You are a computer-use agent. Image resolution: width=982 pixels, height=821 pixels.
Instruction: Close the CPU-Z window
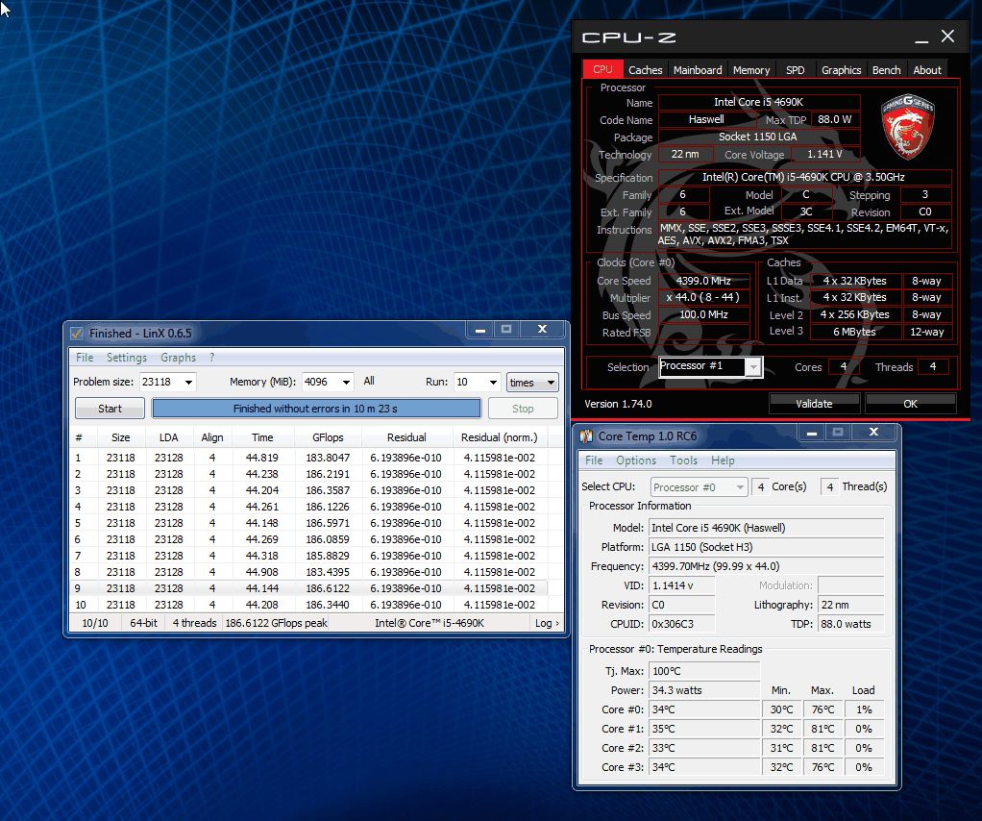948,37
